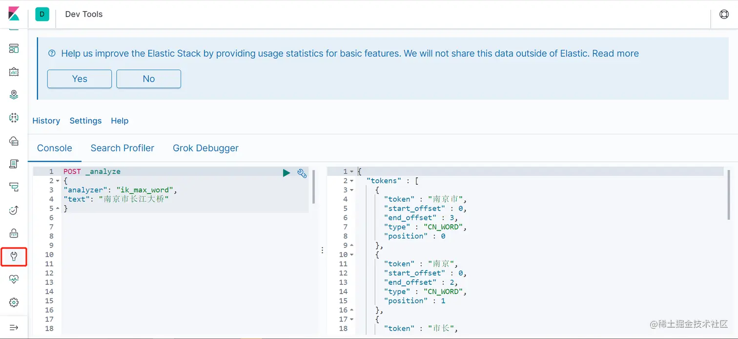The height and width of the screenshot is (339, 738).
Task: Open Stack Monitoring heartbeat icon
Action: click(x=14, y=279)
